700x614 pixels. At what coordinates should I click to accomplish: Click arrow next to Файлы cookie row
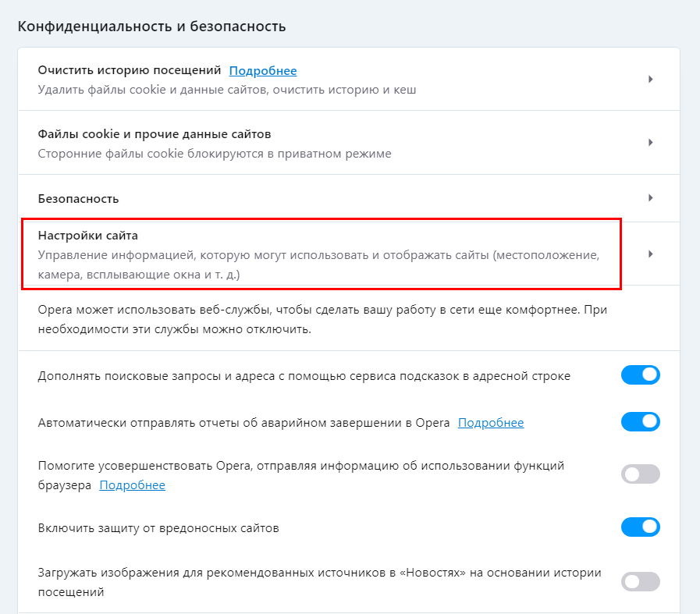click(x=650, y=143)
